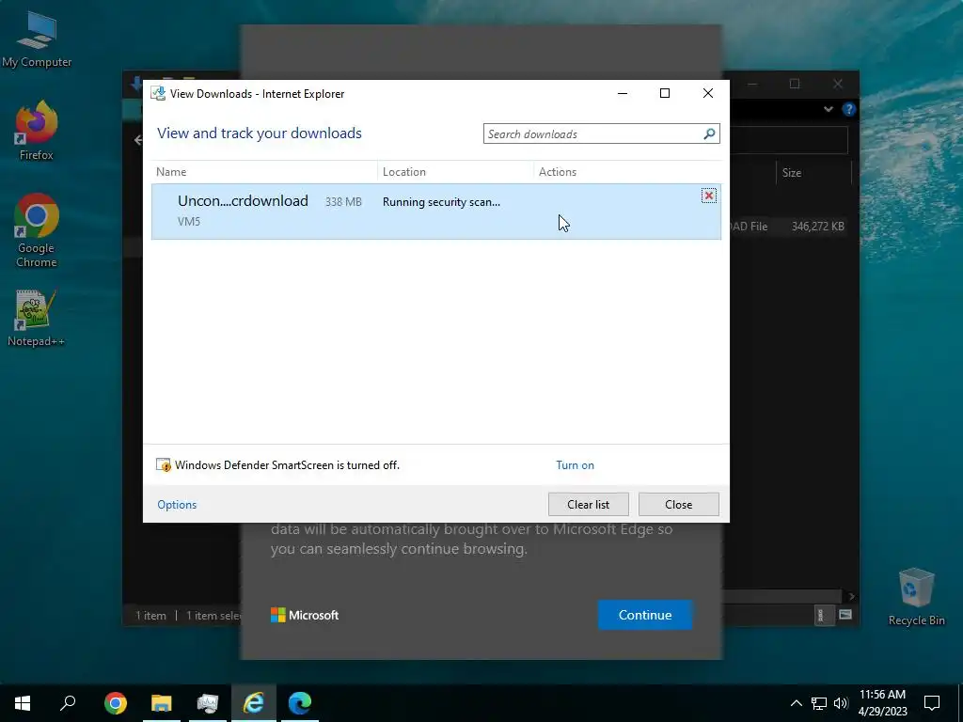Switch to Internet Explorer on taskbar

[254, 703]
